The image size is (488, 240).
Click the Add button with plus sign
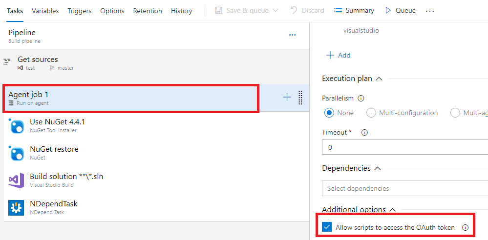[338, 55]
